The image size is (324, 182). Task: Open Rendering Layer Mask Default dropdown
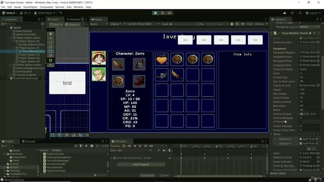click(309, 27)
